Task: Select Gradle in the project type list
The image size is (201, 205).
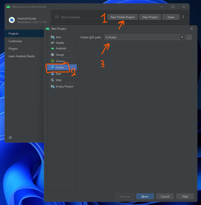Action: pos(62,43)
